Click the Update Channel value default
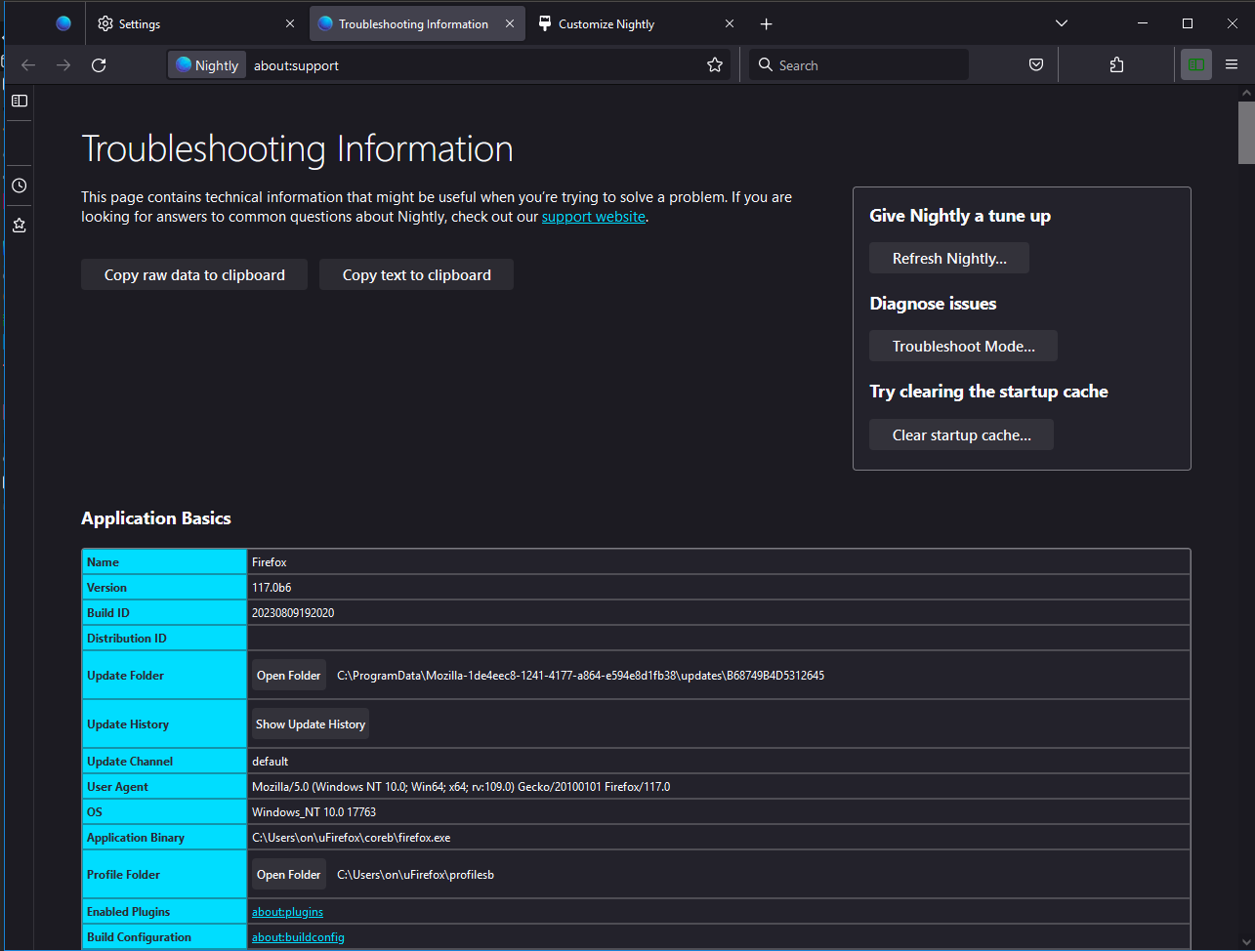The height and width of the screenshot is (951, 1255). (271, 761)
